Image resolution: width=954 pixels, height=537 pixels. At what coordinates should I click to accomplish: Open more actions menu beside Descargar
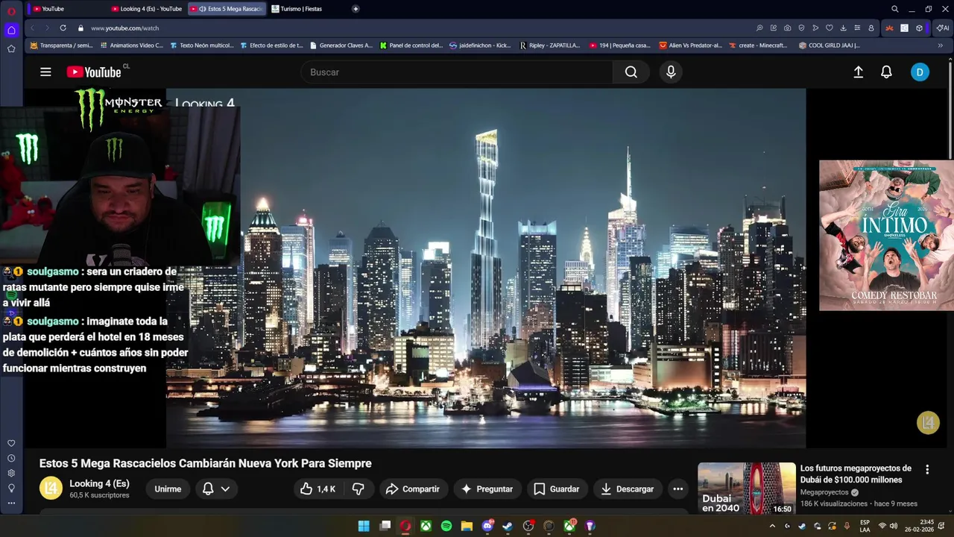click(678, 489)
